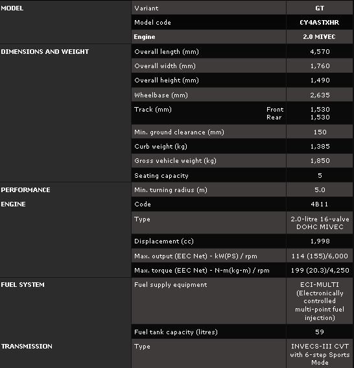Click the GT variant value cell

pos(320,8)
